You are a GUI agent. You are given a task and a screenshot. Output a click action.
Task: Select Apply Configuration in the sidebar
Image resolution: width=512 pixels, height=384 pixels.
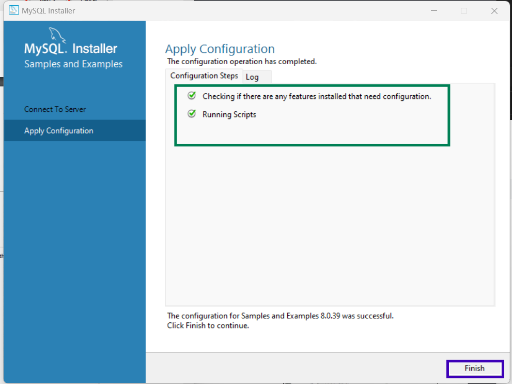(x=75, y=130)
